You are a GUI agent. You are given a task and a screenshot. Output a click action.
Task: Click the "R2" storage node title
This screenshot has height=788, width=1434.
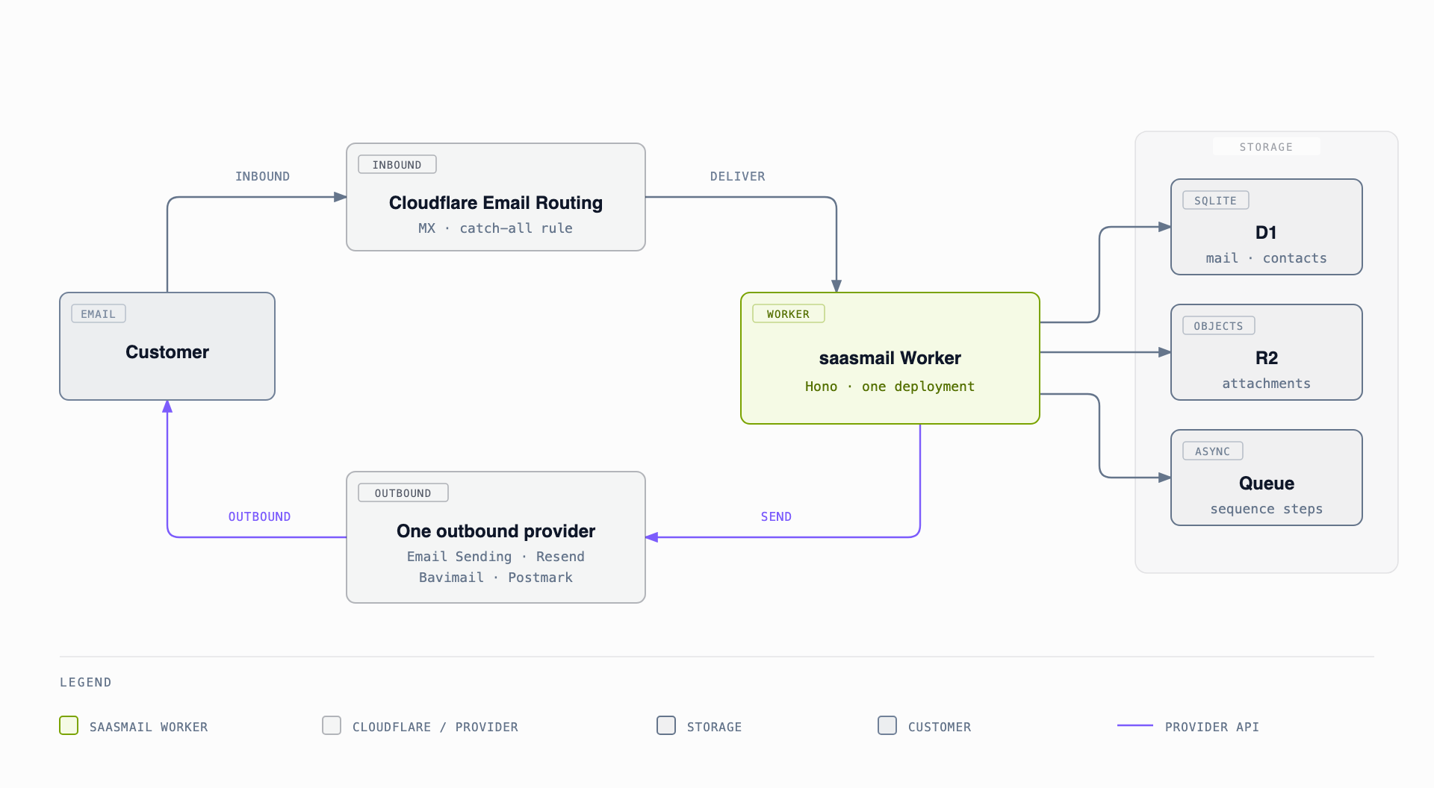1267,358
